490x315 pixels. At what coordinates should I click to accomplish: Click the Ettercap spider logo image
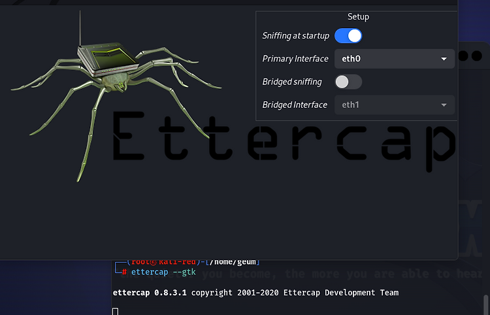116,96
